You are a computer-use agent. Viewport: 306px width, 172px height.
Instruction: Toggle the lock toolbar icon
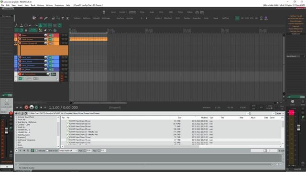point(26,30)
